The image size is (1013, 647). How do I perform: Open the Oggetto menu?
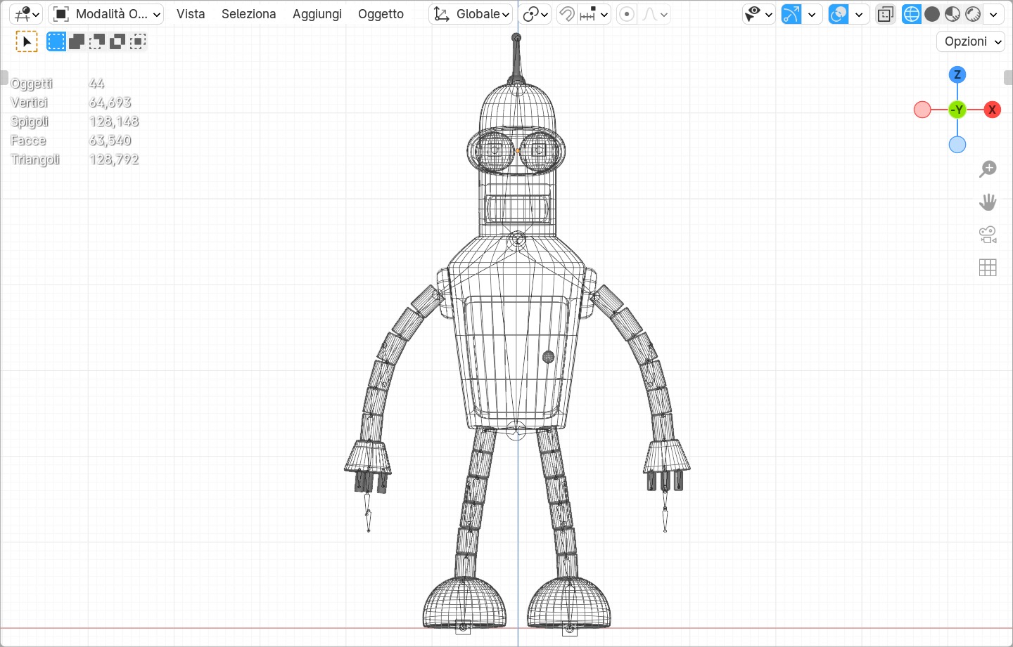[381, 14]
